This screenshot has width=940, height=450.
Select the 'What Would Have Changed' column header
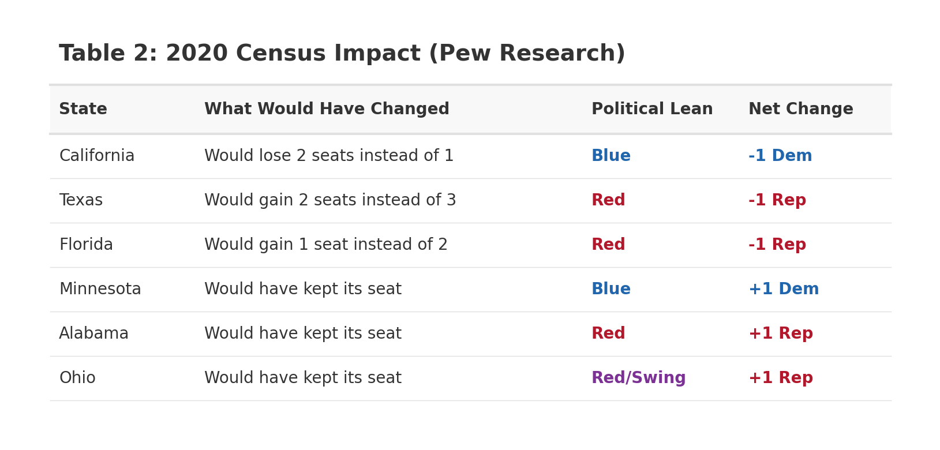pos(327,109)
